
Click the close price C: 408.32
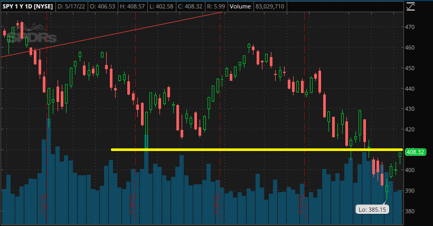[190, 6]
